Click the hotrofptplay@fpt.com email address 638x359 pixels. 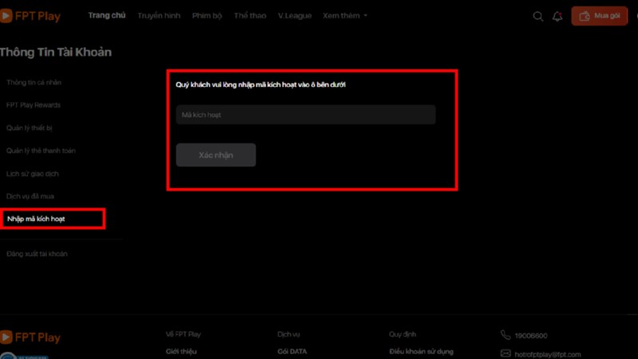pyautogui.click(x=548, y=354)
